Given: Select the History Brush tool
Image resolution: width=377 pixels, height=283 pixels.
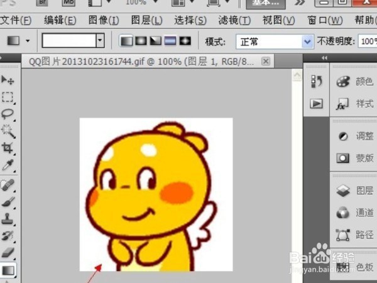Looking at the screenshot, I should tap(8, 236).
